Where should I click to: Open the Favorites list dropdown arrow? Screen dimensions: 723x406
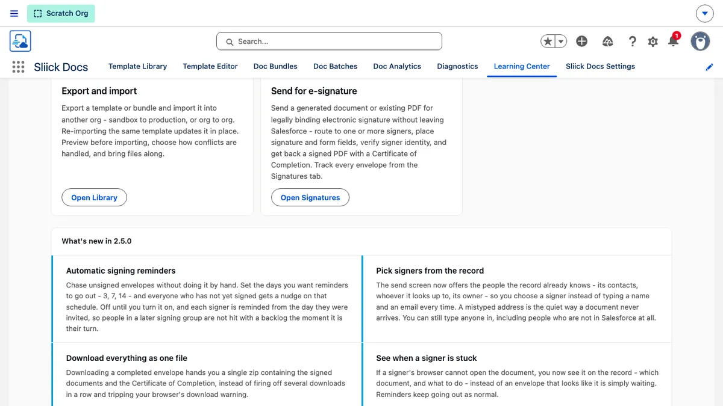561,42
